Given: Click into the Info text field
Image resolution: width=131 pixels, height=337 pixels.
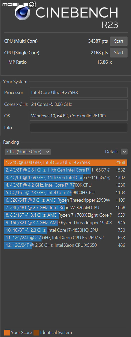Looking at the screenshot, I should [x=79, y=127].
